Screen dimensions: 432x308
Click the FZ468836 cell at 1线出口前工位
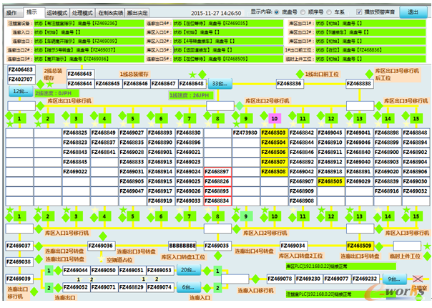(290, 84)
